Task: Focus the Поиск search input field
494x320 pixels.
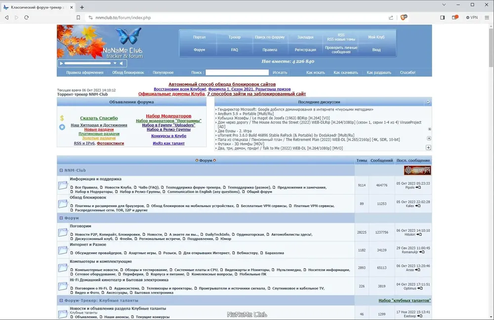Action: click(237, 72)
